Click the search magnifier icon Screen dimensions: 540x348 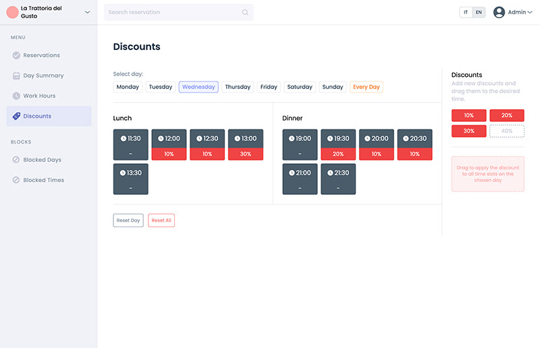pyautogui.click(x=245, y=12)
